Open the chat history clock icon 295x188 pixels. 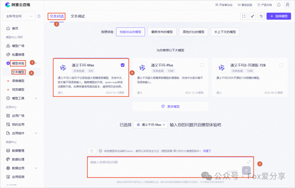tap(261, 16)
